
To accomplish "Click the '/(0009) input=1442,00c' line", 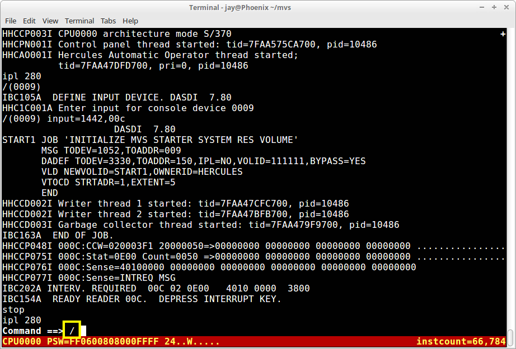I will 63,118.
